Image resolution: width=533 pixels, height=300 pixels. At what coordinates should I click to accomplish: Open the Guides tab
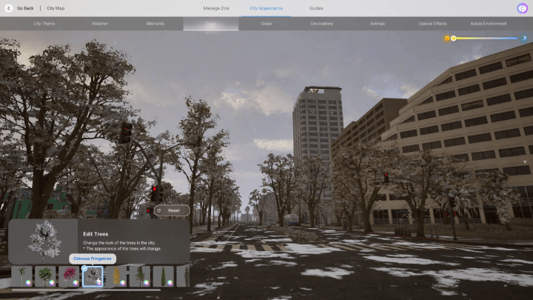316,8
